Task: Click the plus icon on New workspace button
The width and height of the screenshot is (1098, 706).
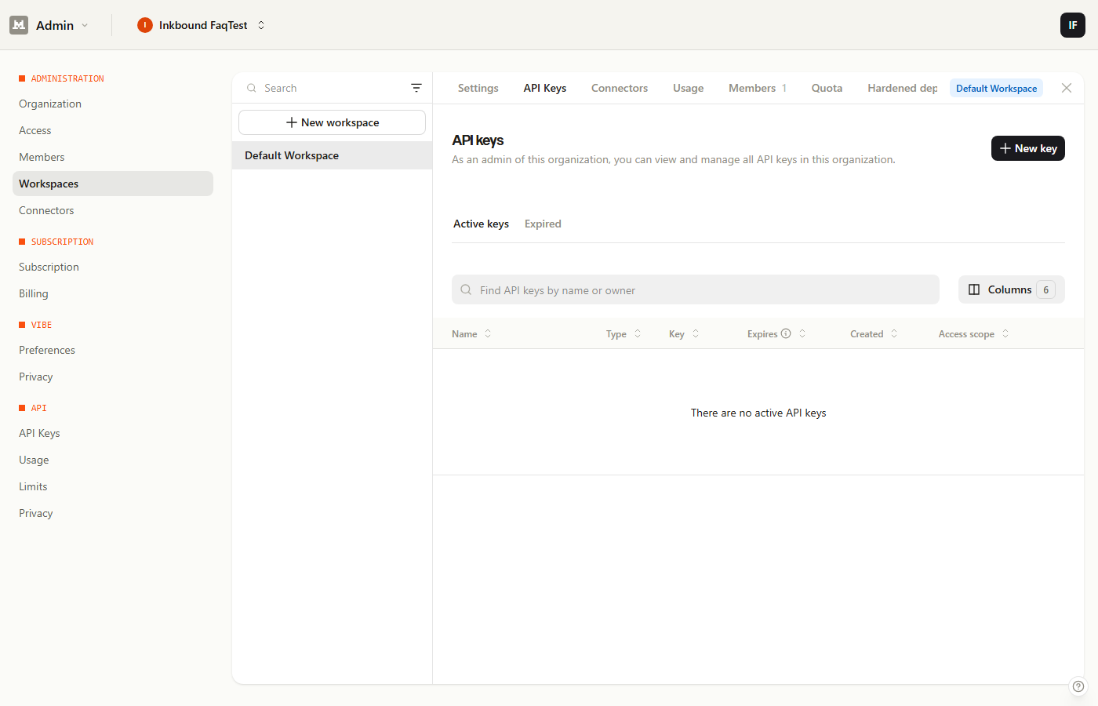Action: [x=292, y=122]
